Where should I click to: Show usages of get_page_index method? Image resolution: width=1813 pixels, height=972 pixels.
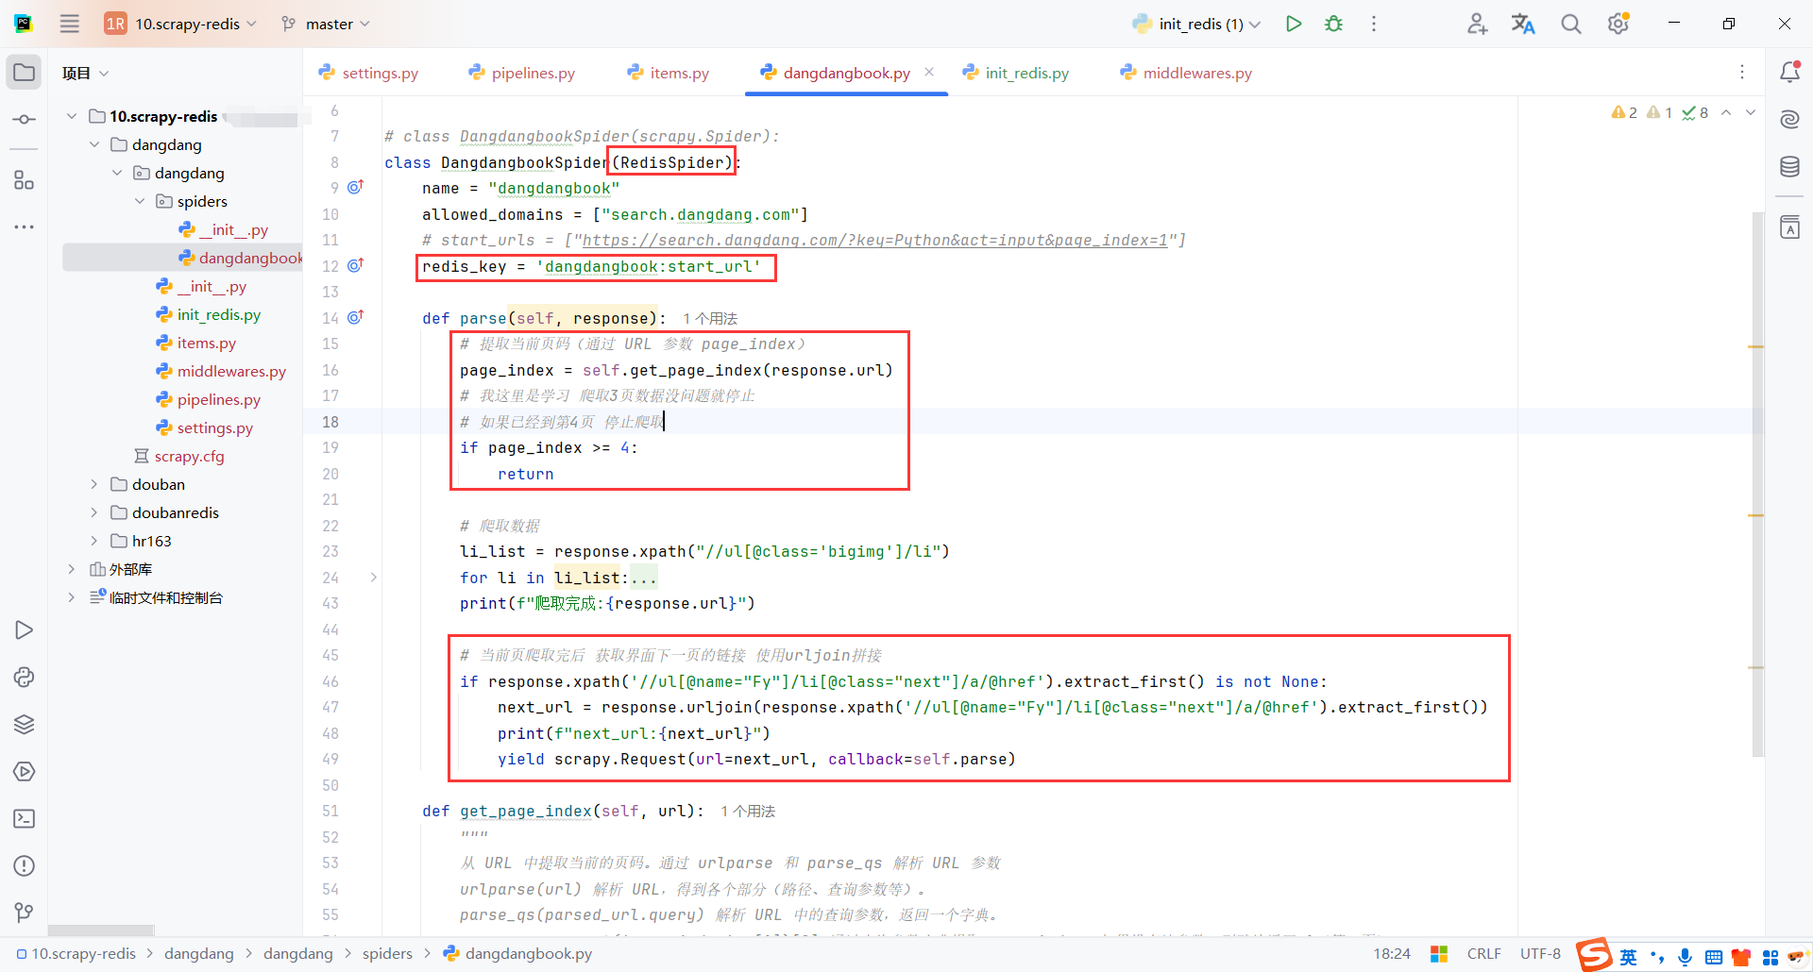(748, 812)
